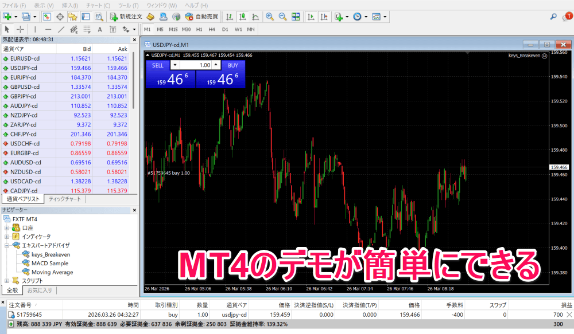Click the periodicity clock icon

[x=357, y=17]
